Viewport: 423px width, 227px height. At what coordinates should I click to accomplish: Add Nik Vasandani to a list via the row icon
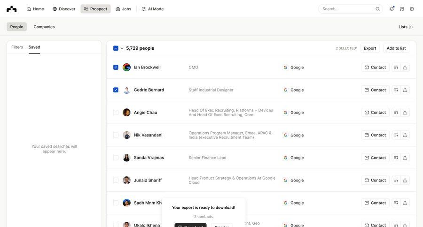pyautogui.click(x=396, y=135)
